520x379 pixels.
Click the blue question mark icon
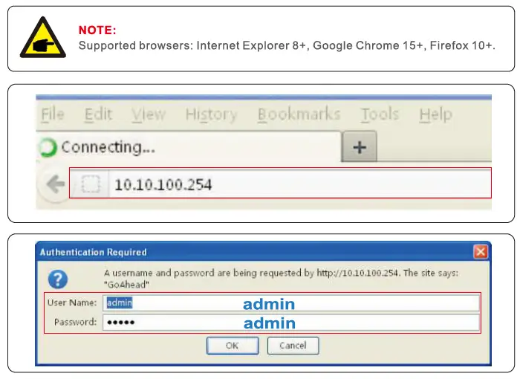58,279
